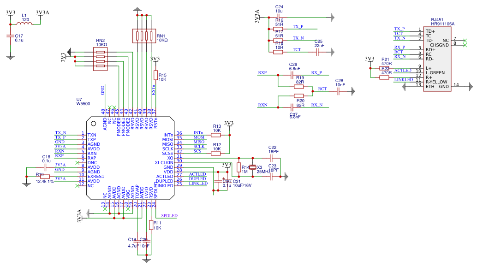Click the CHSGND pin label on connector
The height and width of the screenshot is (267, 477).
(439, 45)
